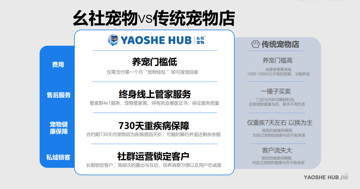Click the gray YAOSHE HUB footer text
Viewport: 360px width, 189px height.
coord(321,177)
